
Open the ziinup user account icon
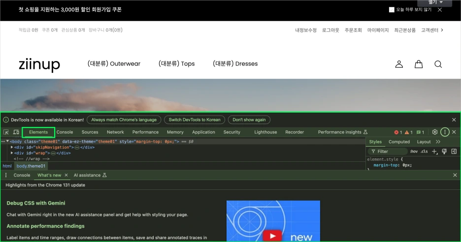point(399,64)
